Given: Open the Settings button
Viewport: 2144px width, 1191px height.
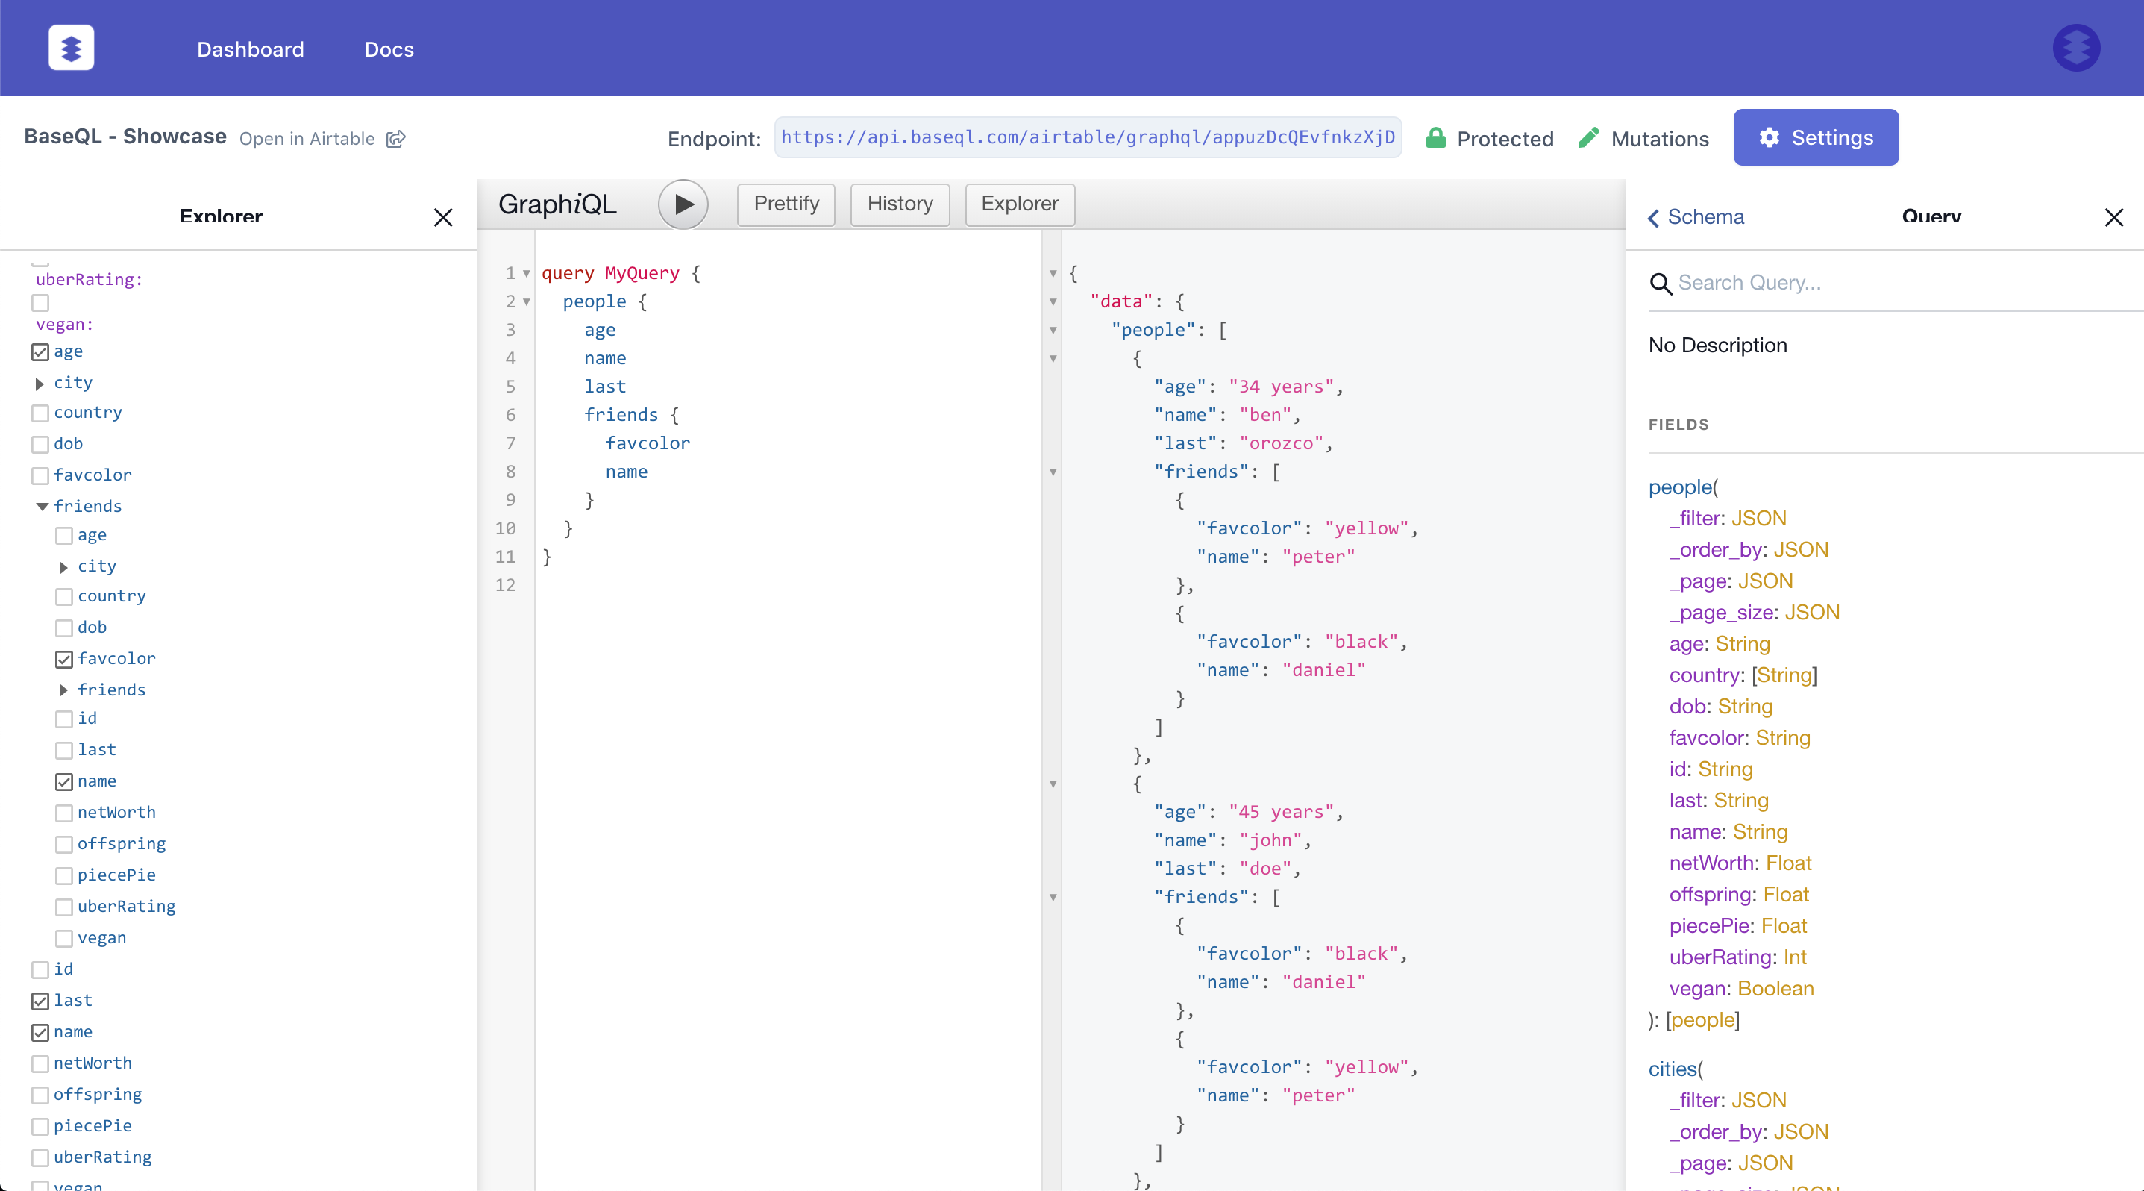Looking at the screenshot, I should coord(1815,137).
